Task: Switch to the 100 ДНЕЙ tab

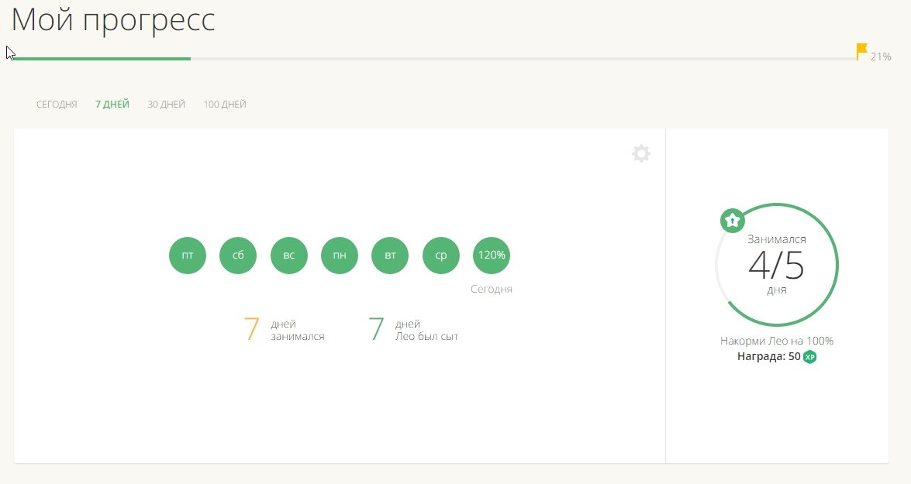Action: (x=225, y=105)
